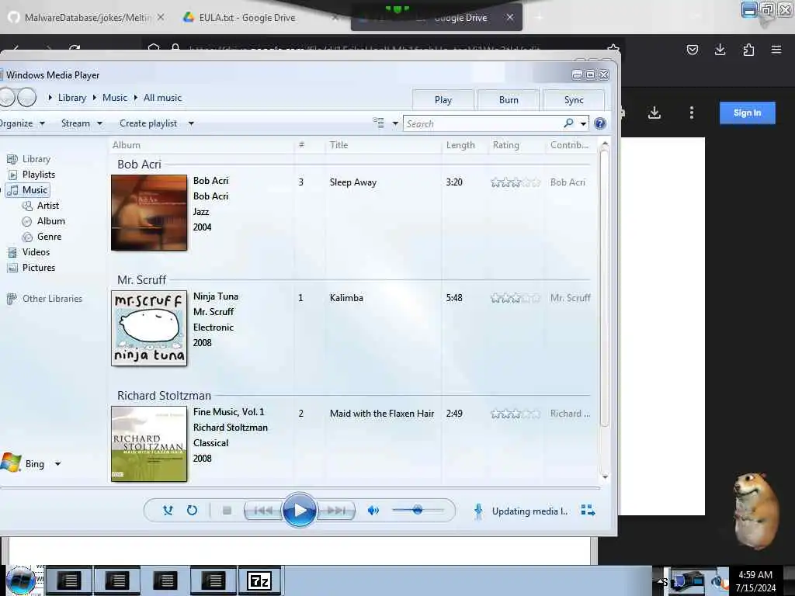This screenshot has width=795, height=596.
Task: Switch to the EULA.txt Google Drive tab
Action: [x=247, y=18]
